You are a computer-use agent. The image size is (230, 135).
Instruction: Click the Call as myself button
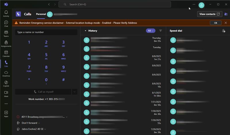43,92
